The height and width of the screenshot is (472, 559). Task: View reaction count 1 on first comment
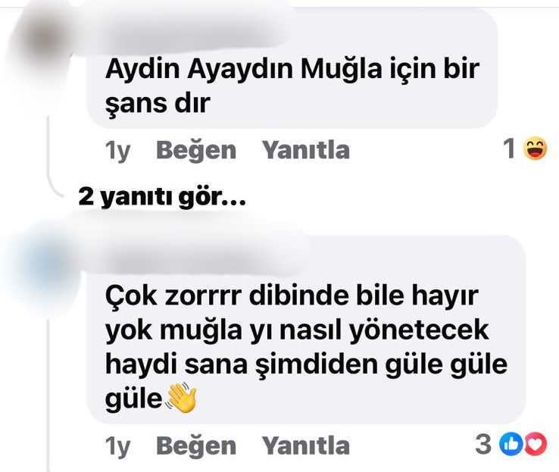[509, 148]
